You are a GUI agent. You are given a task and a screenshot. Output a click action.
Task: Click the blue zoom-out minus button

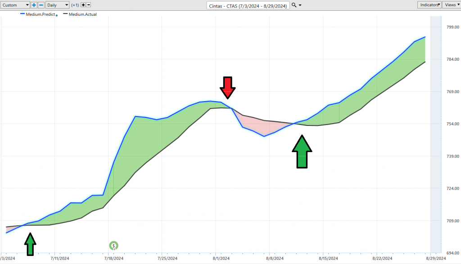[41, 5]
